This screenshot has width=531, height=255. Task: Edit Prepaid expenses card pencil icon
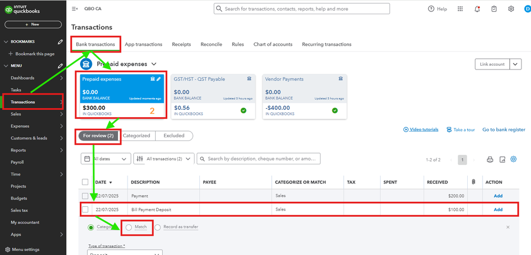click(x=159, y=79)
